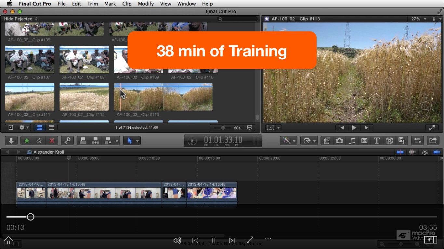Image resolution: width=444 pixels, height=249 pixels.
Task: Open the Clip Appearance filmstrip button in browser
Action: tap(249, 128)
